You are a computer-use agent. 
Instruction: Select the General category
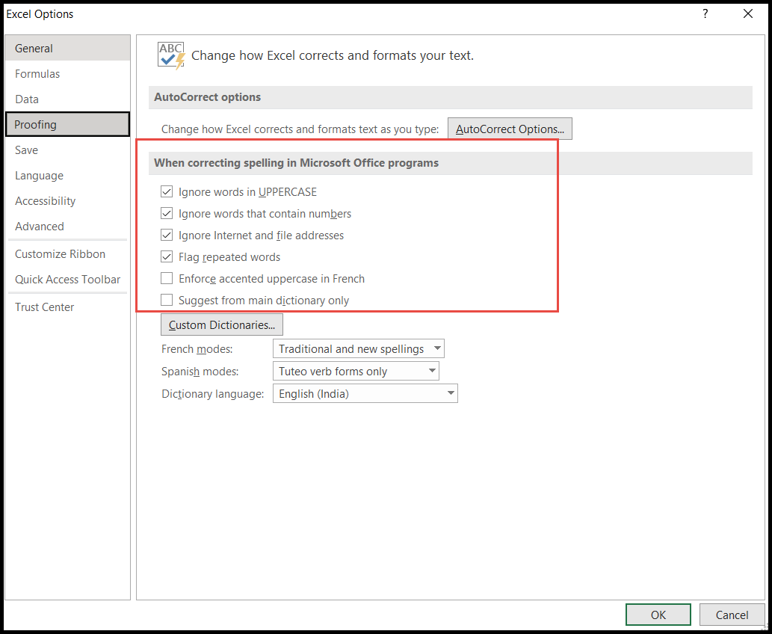(67, 49)
